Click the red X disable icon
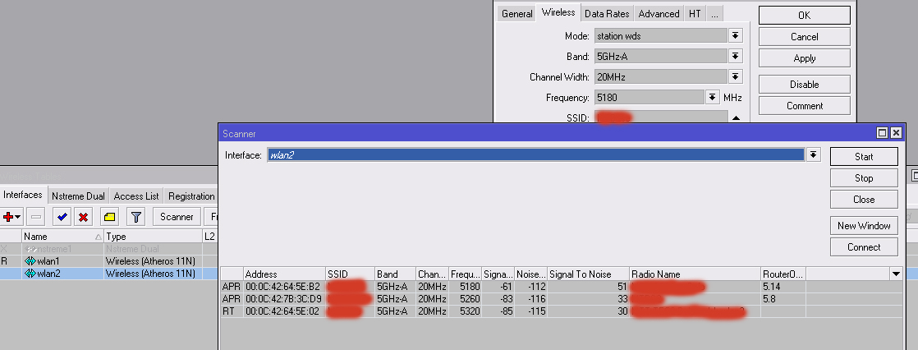Viewport: 918px width, 350px height. [x=83, y=217]
